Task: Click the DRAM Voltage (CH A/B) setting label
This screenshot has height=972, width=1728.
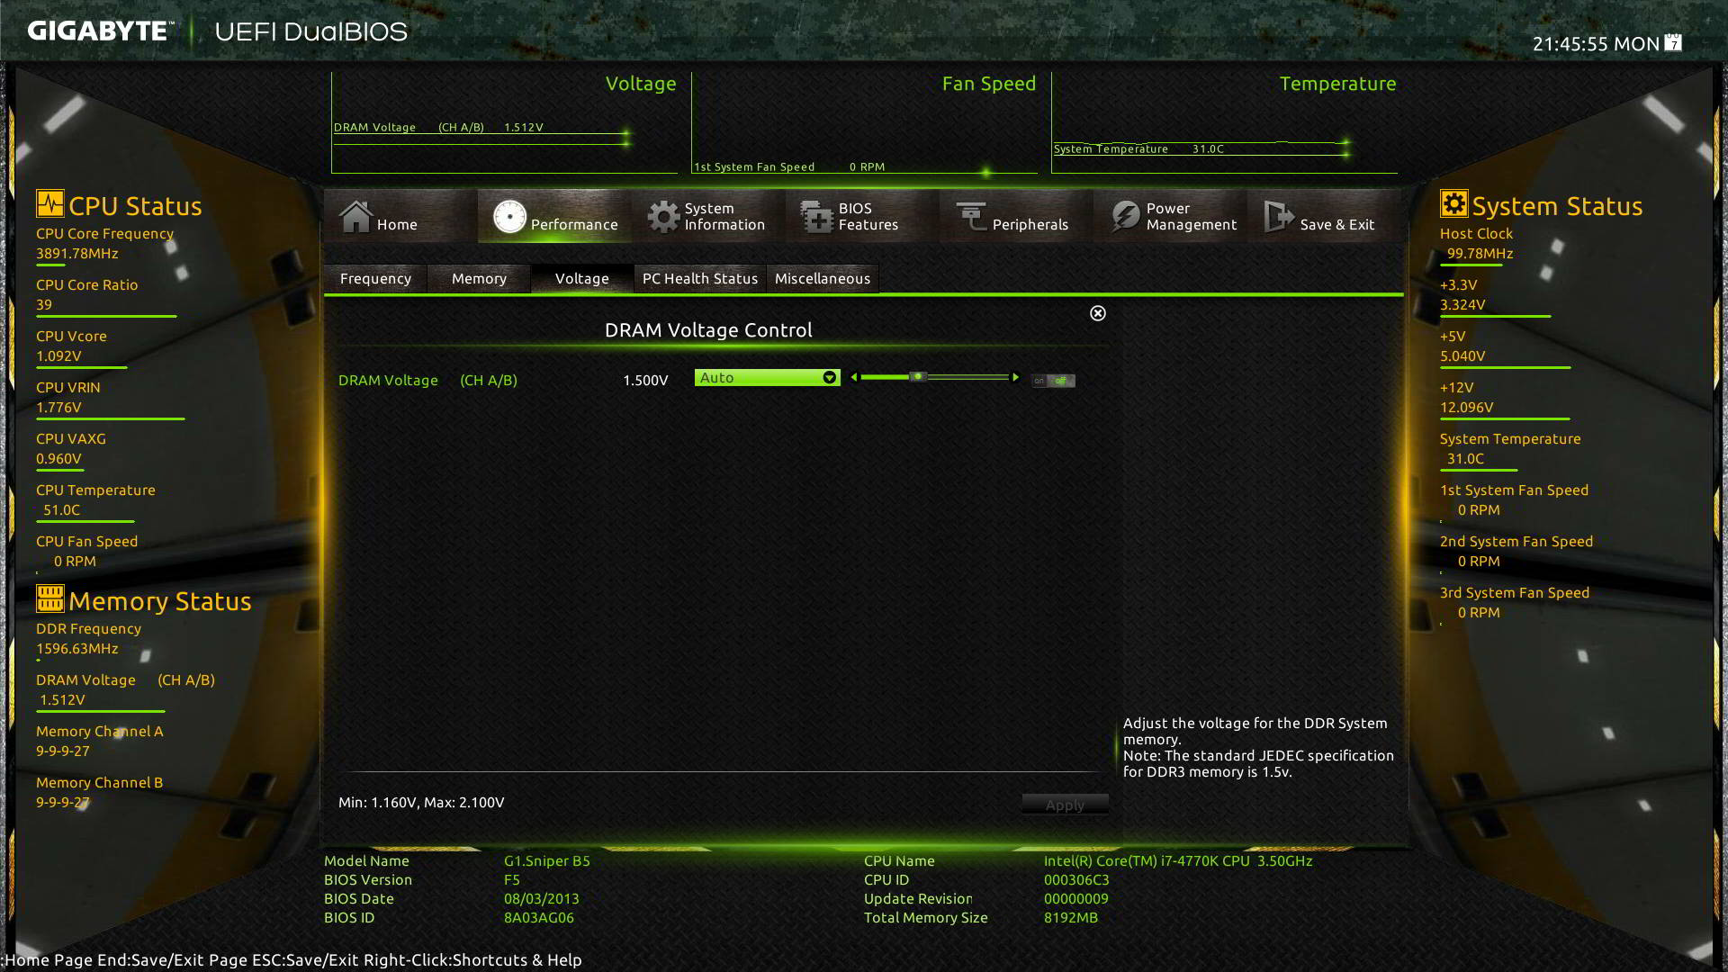Action: click(427, 381)
